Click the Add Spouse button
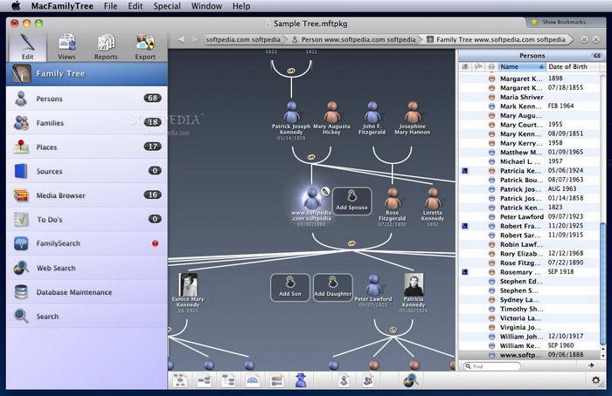This screenshot has width=612, height=396. [351, 201]
